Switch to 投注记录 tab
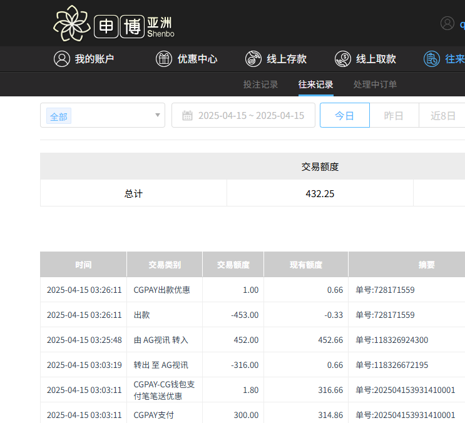This screenshot has height=423, width=465. pyautogui.click(x=260, y=84)
